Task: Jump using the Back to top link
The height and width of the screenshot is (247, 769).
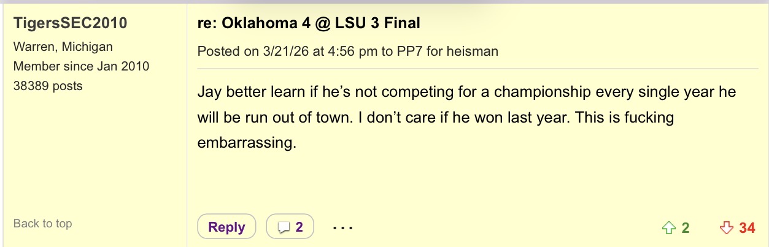Action: pyautogui.click(x=42, y=223)
